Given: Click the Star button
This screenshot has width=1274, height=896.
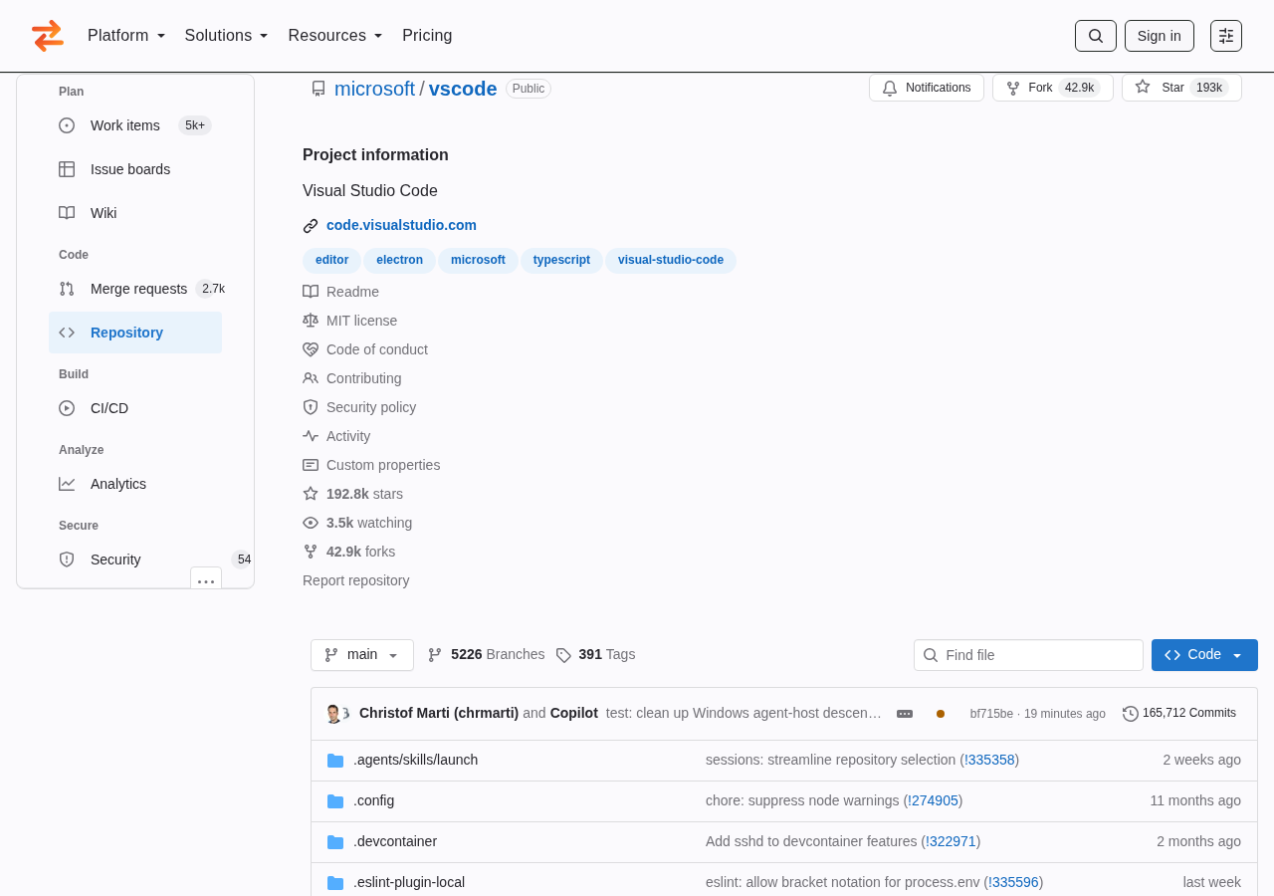Looking at the screenshot, I should tap(1181, 88).
